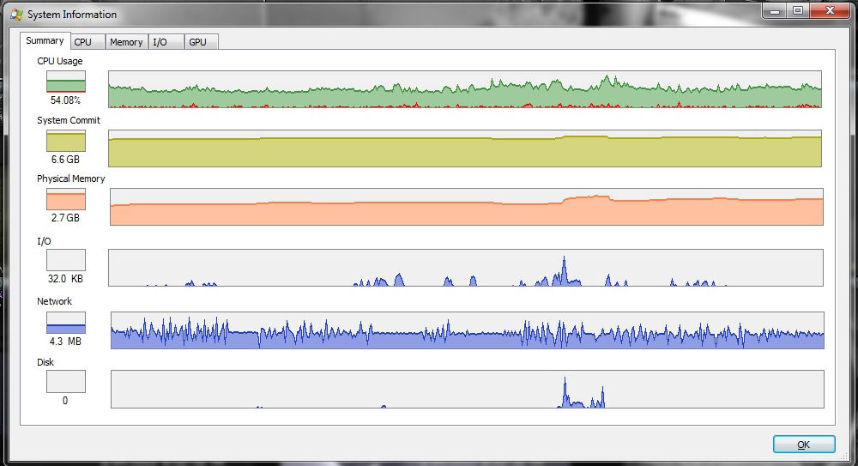Click the Disk mini gauge box

point(66,381)
